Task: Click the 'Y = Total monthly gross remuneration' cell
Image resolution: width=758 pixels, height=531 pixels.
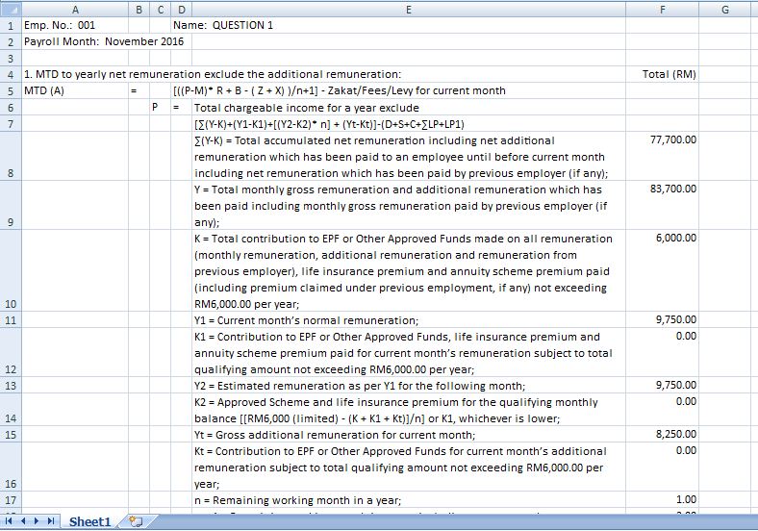Action: click(x=409, y=206)
